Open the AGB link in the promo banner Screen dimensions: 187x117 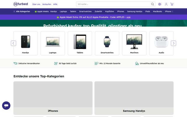coord(129,17)
